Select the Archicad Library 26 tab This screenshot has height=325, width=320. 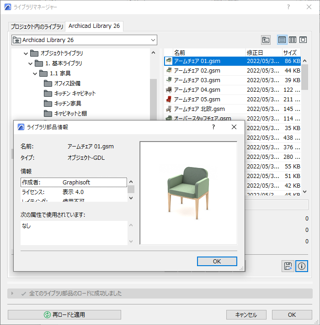[x=94, y=26]
